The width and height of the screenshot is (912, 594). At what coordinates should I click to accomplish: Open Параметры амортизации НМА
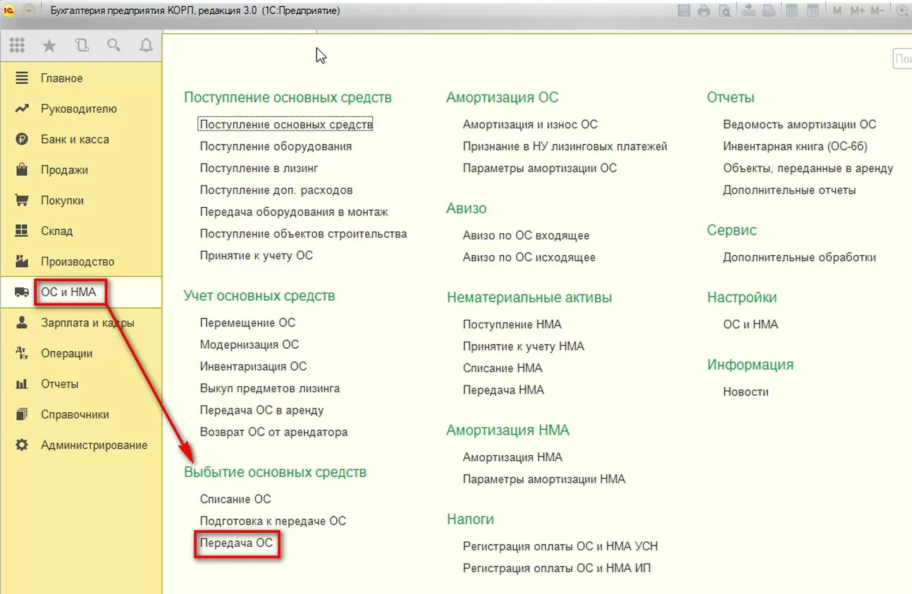(543, 479)
